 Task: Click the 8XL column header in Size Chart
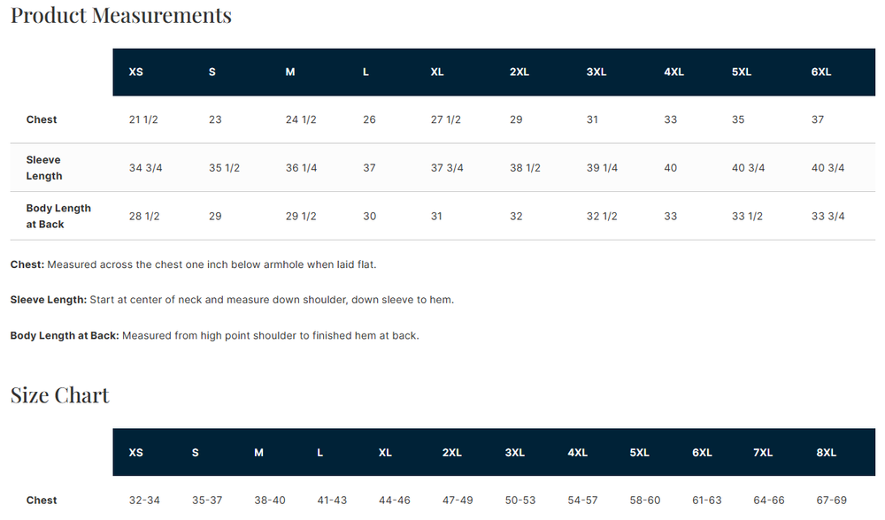827,453
